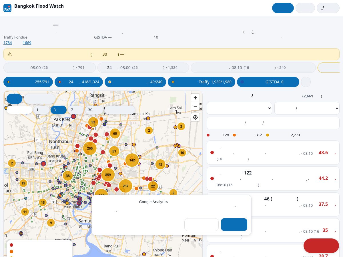
Task: Open the 1784 hotline link
Action: click(x=8, y=43)
